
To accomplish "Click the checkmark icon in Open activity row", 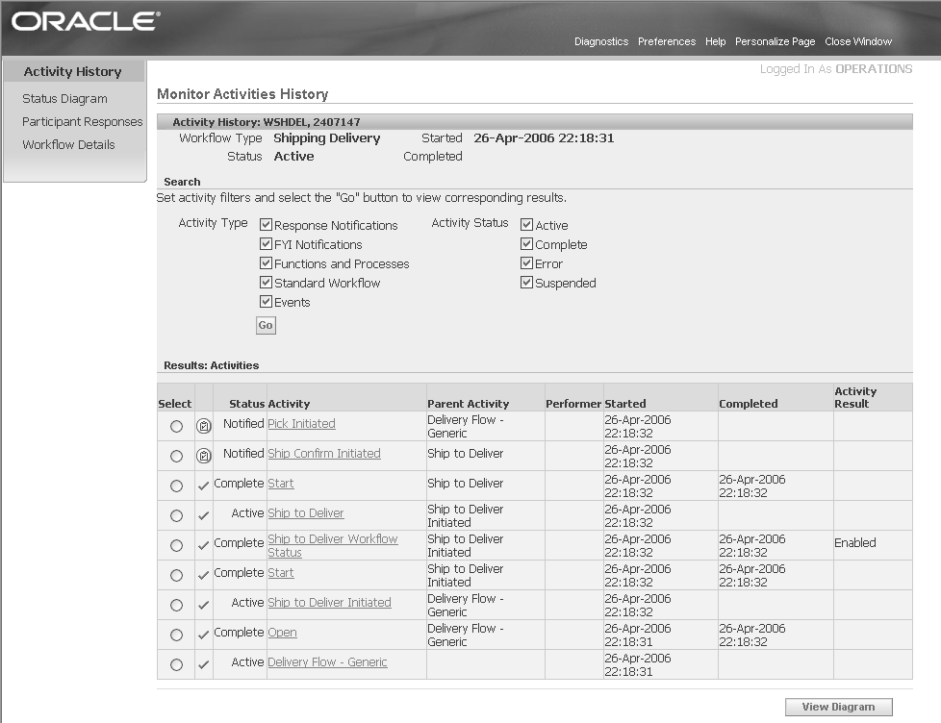I will [203, 635].
